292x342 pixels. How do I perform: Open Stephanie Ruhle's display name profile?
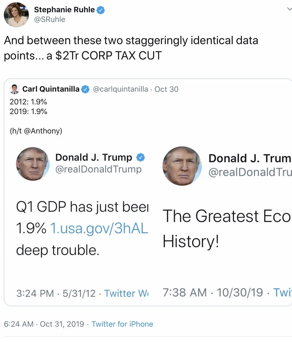point(64,10)
